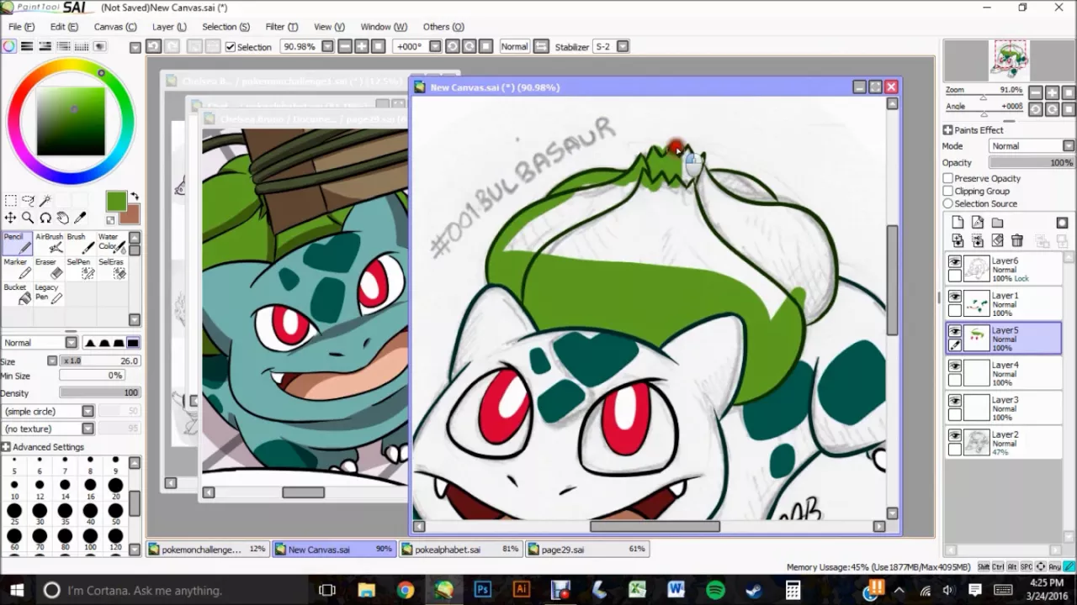The height and width of the screenshot is (605, 1077).
Task: Hide Layer1 using its eye icon
Action: click(955, 297)
